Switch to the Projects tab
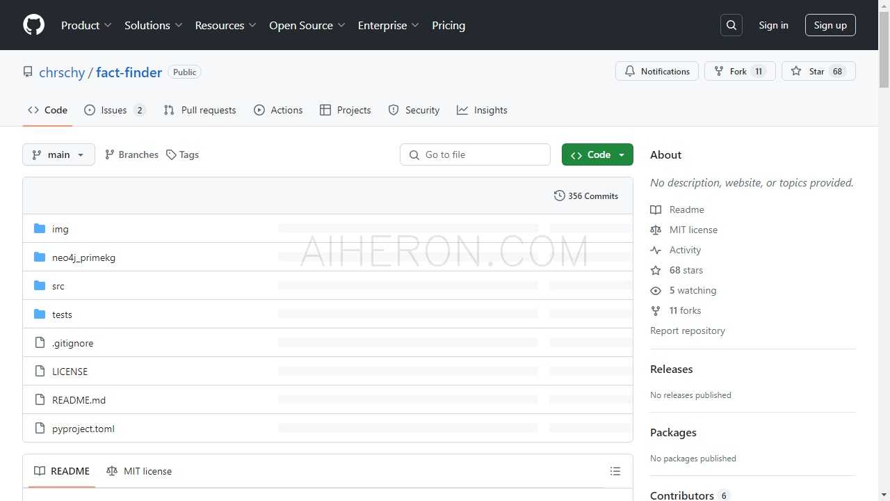The width and height of the screenshot is (890, 501). (345, 110)
